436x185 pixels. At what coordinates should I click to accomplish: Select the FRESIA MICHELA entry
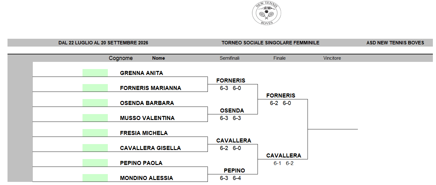[x=144, y=133]
